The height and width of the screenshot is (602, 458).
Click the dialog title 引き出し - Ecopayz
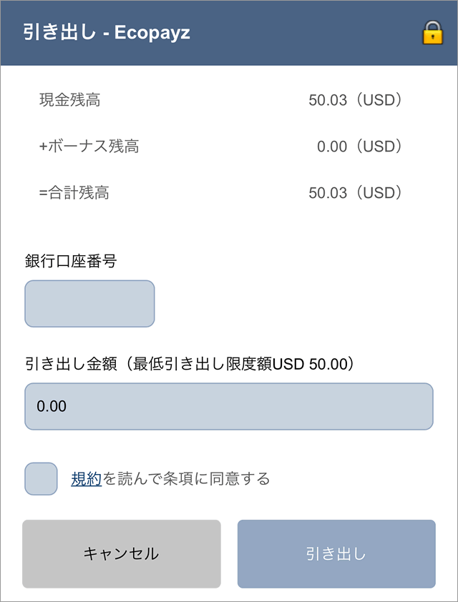(x=104, y=33)
